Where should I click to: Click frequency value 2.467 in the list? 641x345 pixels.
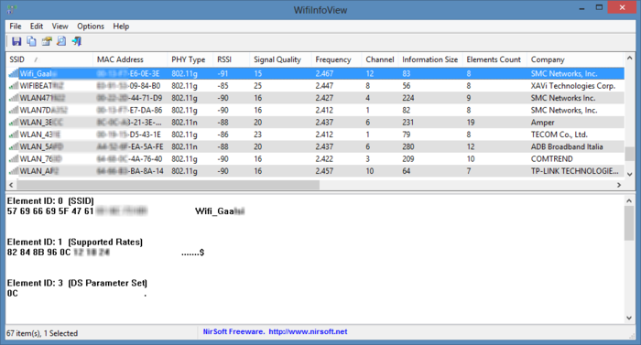click(x=324, y=73)
